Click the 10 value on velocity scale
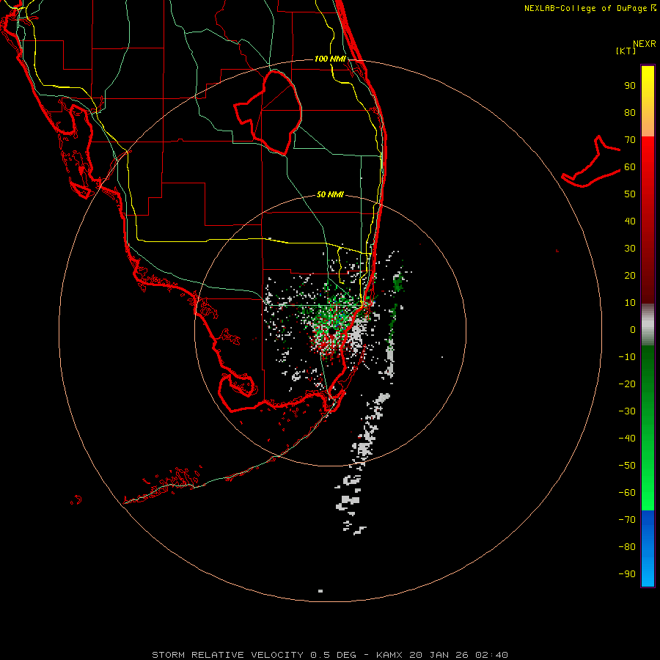Viewport: 660px width, 660px height. (x=630, y=303)
